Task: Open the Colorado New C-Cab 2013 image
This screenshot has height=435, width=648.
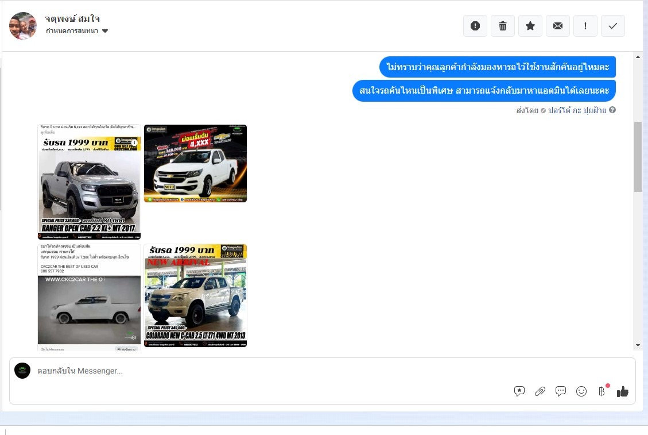Action: tap(195, 295)
